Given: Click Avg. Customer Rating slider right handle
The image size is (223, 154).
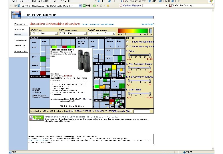Looking at the screenshot, I should point(150,68).
